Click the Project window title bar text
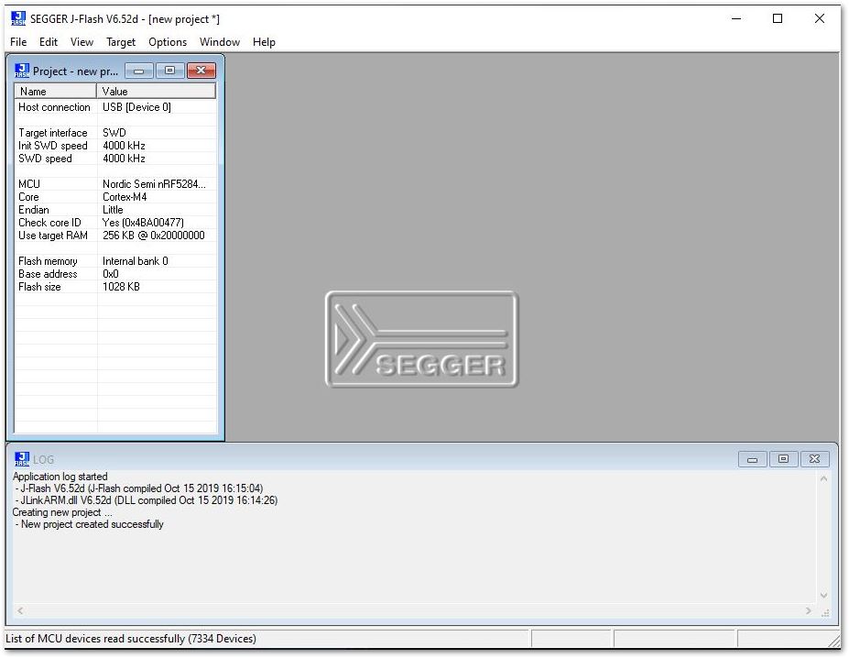The image size is (849, 658). pyautogui.click(x=75, y=71)
